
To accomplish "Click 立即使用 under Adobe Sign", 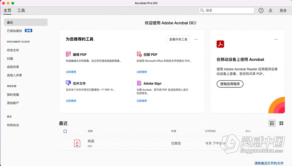I will [142, 101].
